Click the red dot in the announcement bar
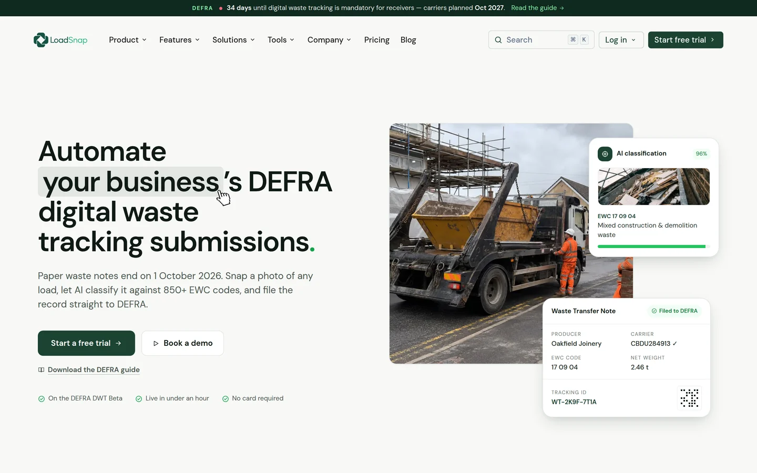The height and width of the screenshot is (473, 757). pos(221,8)
